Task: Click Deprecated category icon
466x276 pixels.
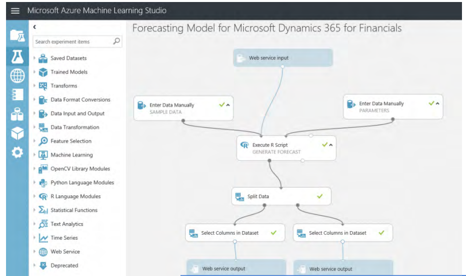Action: pyautogui.click(x=43, y=265)
